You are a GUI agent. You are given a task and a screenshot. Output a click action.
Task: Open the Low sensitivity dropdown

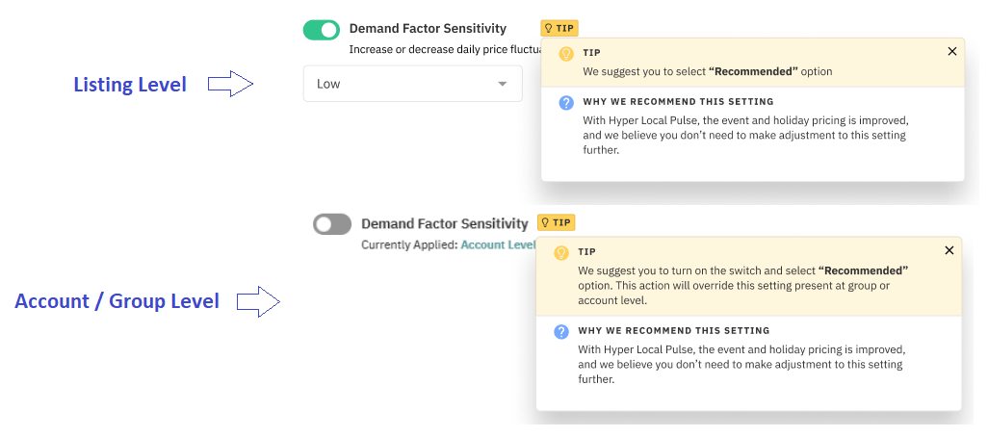413,84
